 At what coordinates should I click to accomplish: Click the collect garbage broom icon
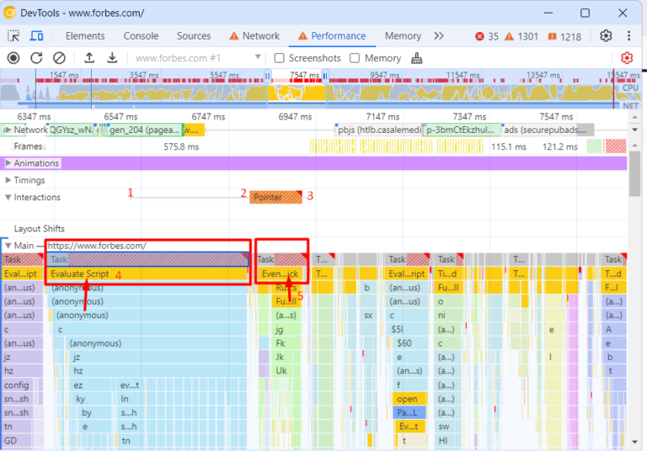tap(416, 58)
